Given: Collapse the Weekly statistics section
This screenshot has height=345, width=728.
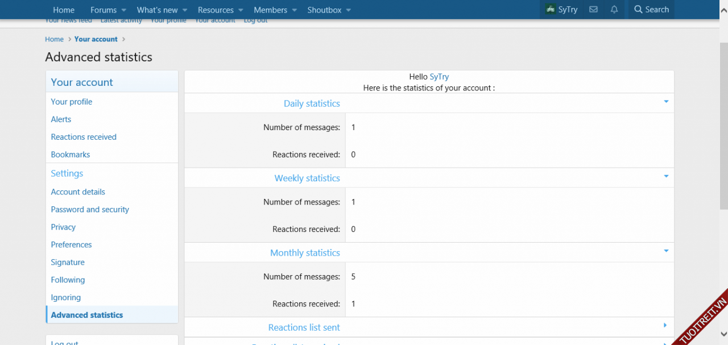Looking at the screenshot, I should tap(665, 177).
